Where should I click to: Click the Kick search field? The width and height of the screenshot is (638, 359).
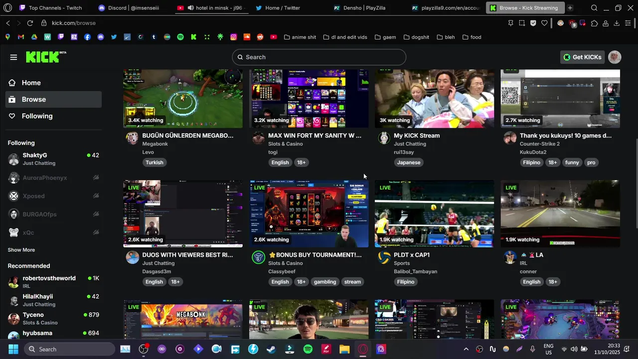point(319,57)
